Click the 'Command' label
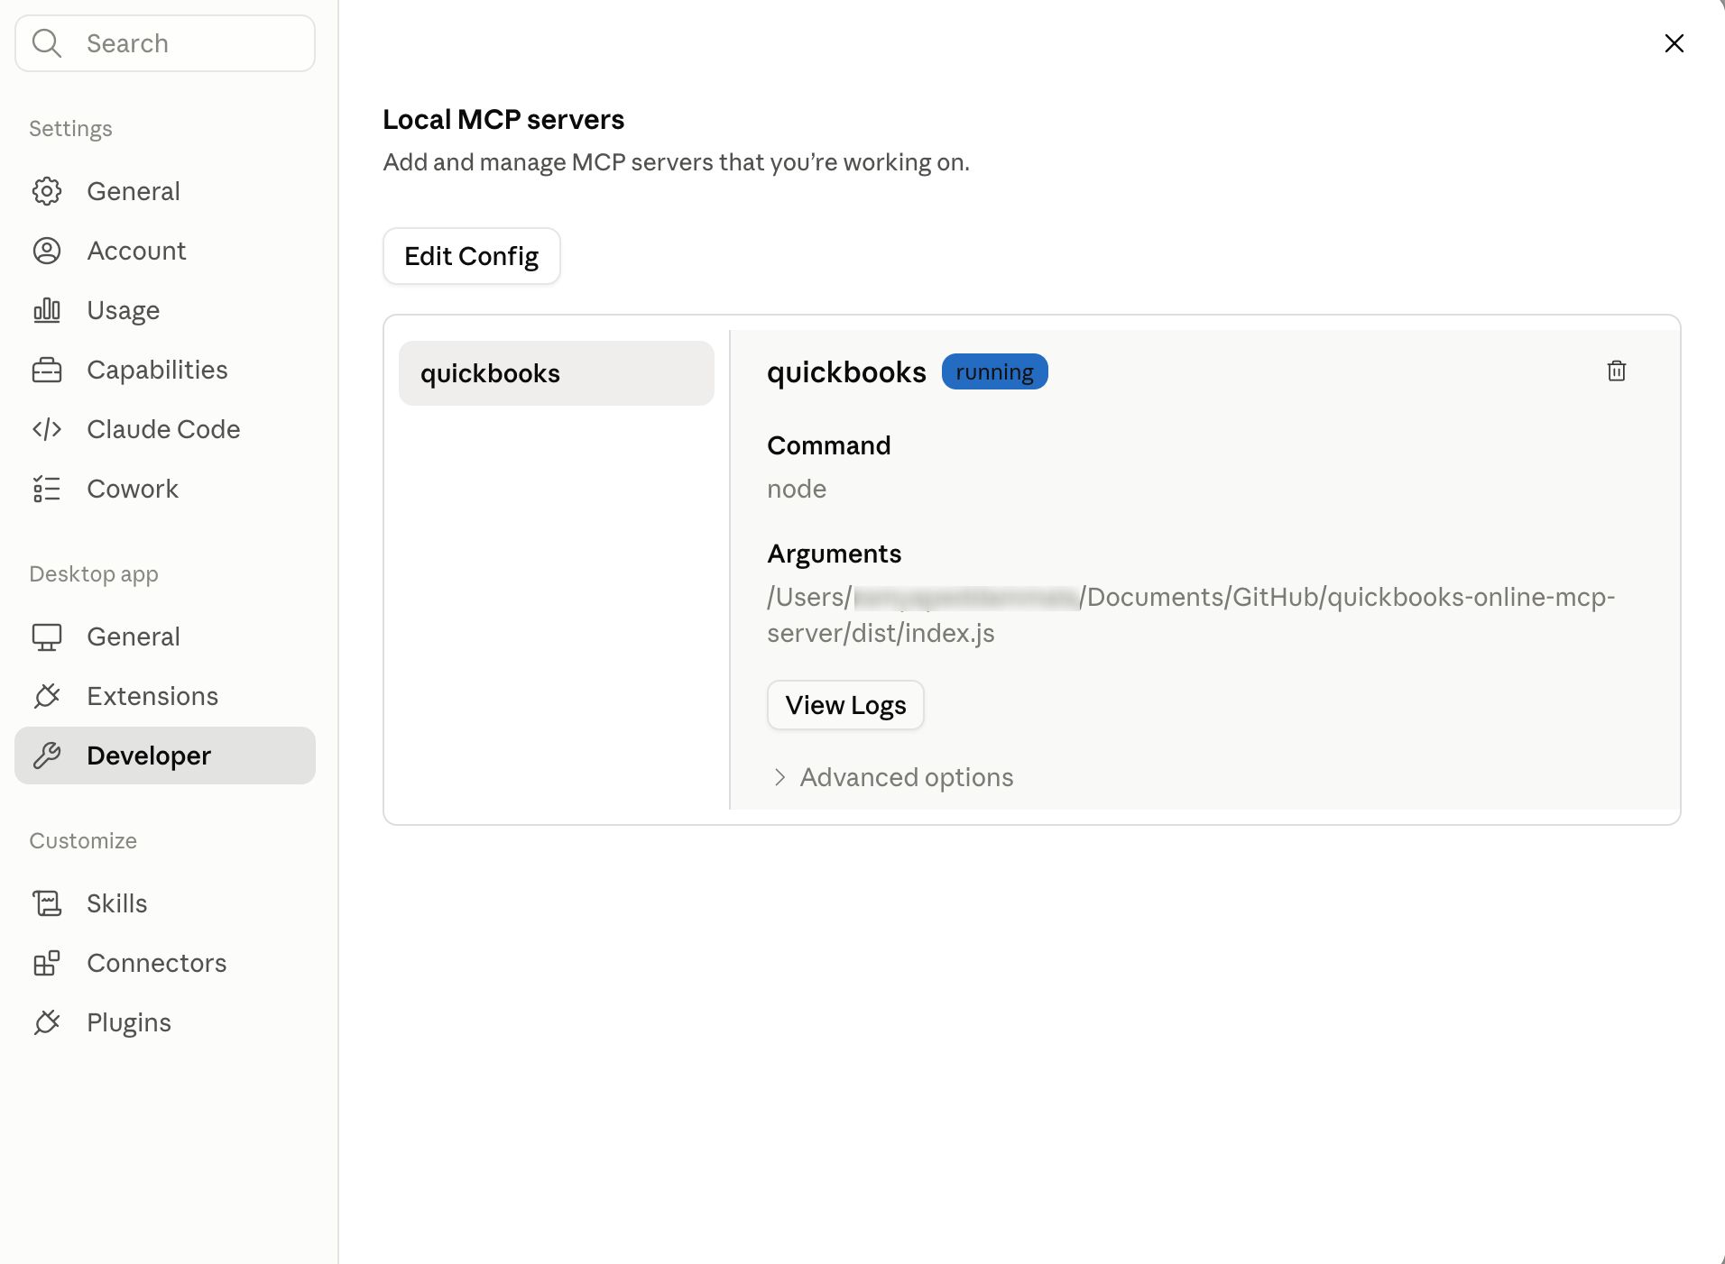The image size is (1725, 1264). point(829,445)
